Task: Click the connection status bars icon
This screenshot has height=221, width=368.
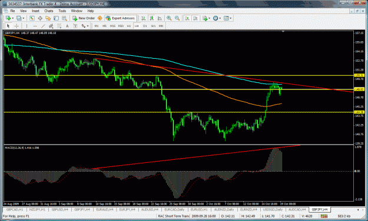Action: pyautogui.click(x=324, y=216)
